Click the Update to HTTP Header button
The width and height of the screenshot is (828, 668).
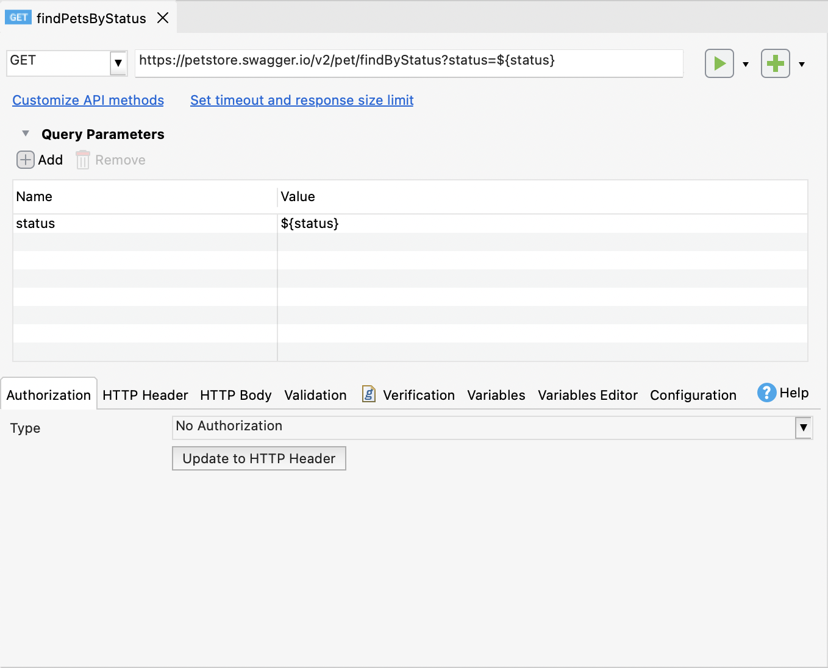pyautogui.click(x=259, y=458)
